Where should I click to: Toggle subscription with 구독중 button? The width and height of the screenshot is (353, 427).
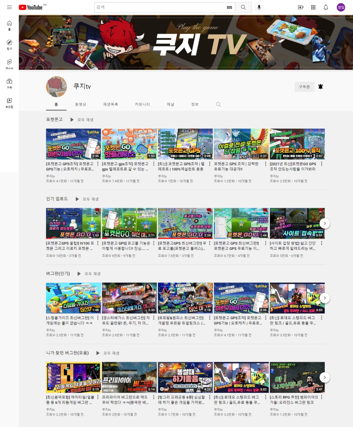[x=304, y=87]
